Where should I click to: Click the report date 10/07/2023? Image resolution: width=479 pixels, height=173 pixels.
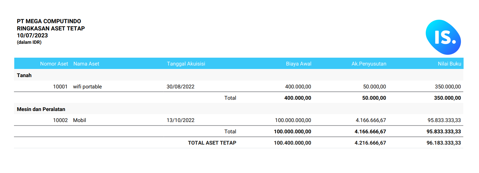click(32, 35)
